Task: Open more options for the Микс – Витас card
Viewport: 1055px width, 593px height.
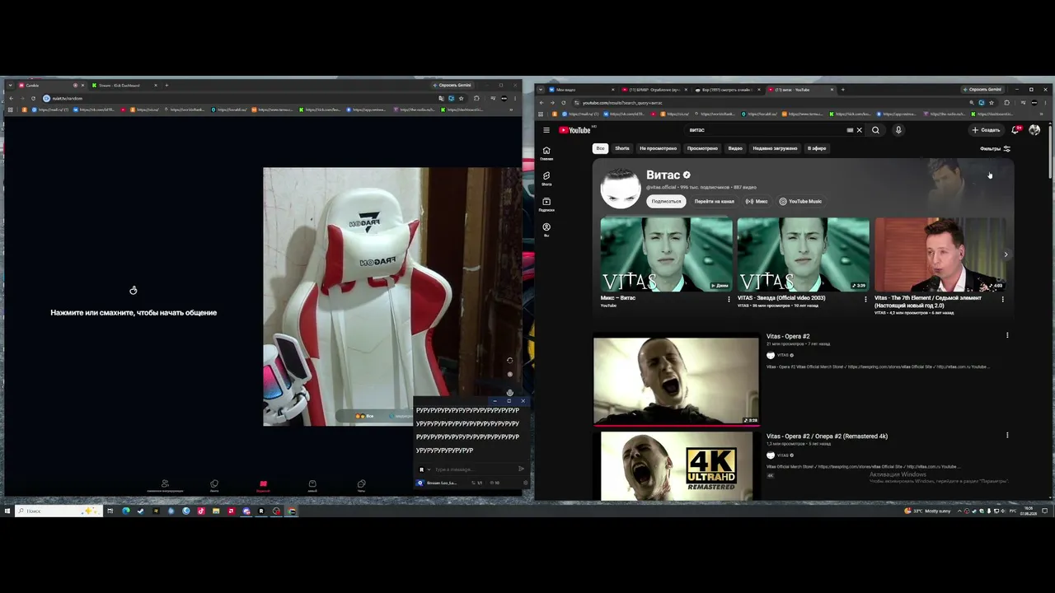Action: point(729,299)
